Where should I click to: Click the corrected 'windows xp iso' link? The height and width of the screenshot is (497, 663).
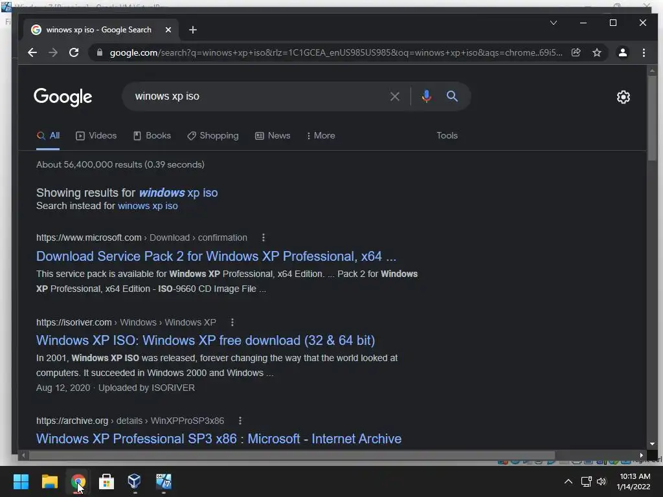pos(178,193)
